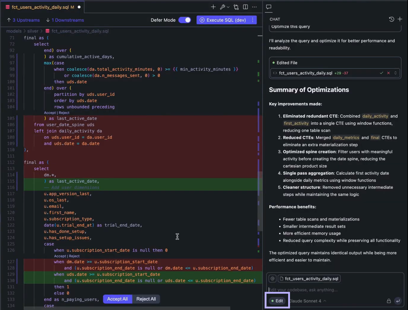Click the plus icon in the editor toolbar

[x=213, y=7]
